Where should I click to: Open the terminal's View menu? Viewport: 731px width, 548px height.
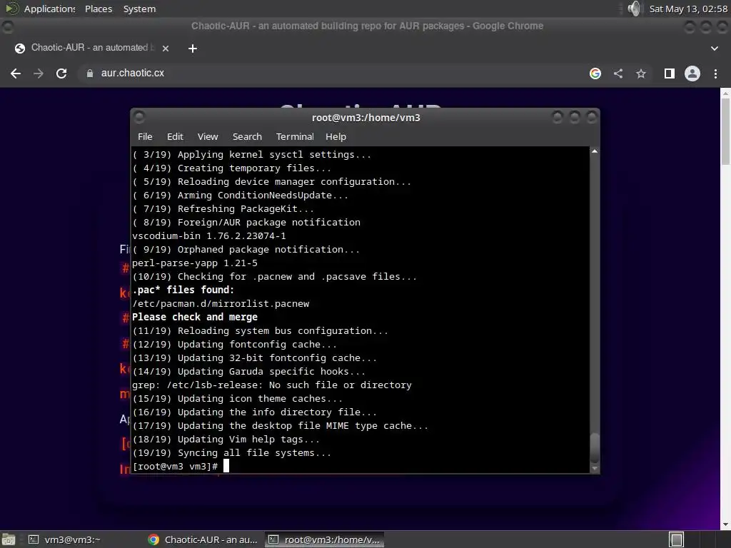click(x=208, y=136)
